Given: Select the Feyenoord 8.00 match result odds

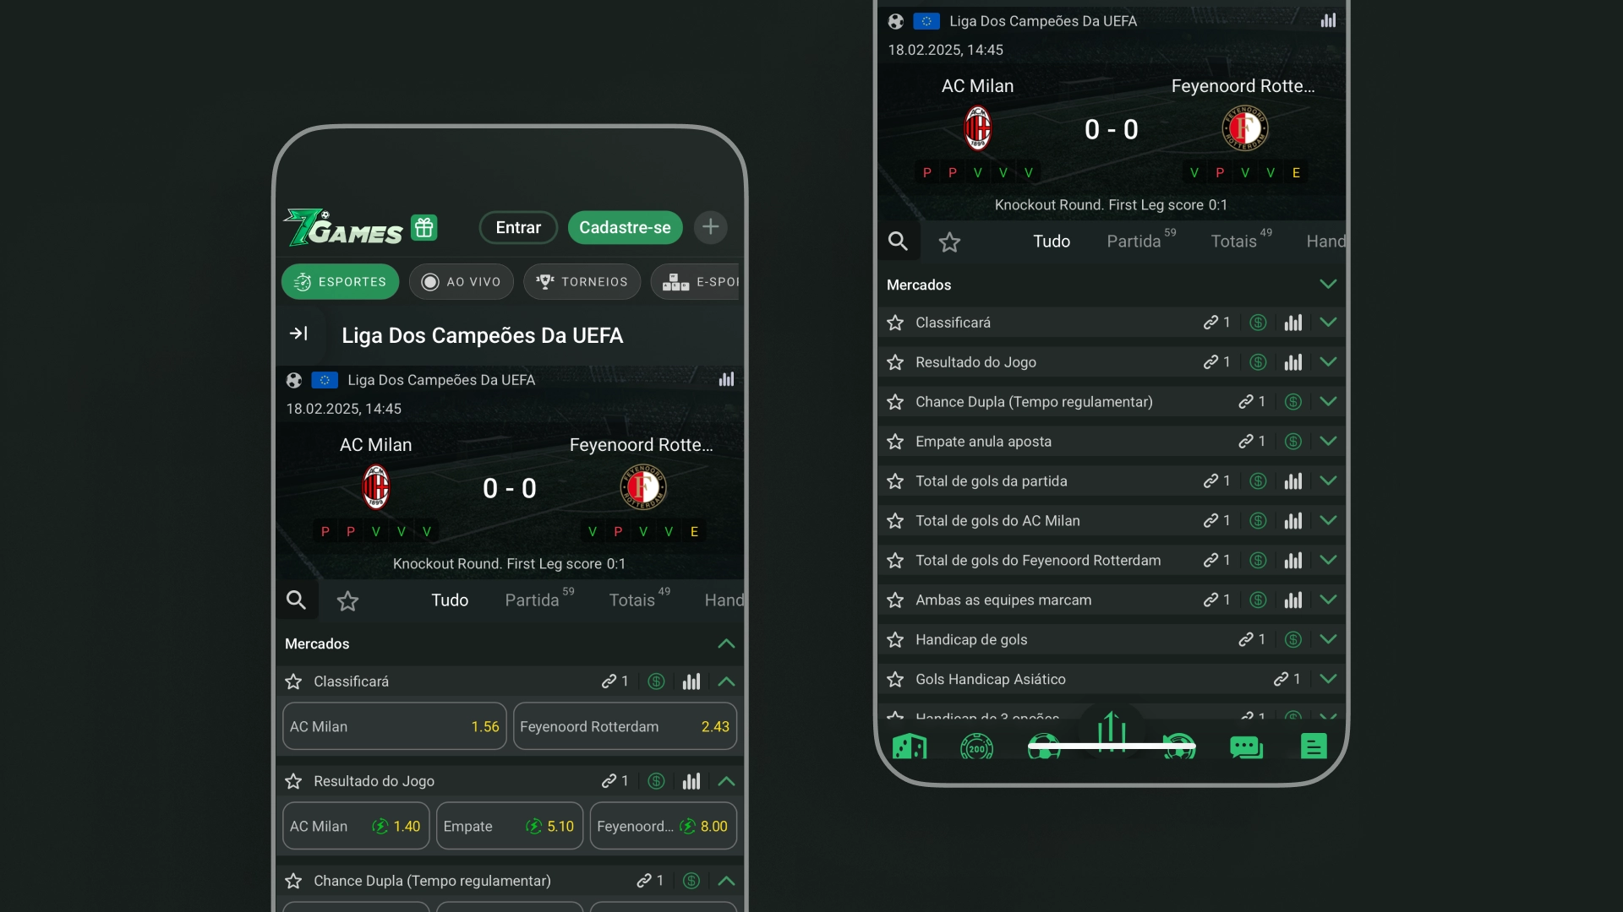Looking at the screenshot, I should pyautogui.click(x=664, y=826).
